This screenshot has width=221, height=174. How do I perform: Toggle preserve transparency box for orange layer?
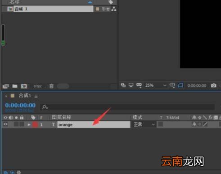[161, 124]
